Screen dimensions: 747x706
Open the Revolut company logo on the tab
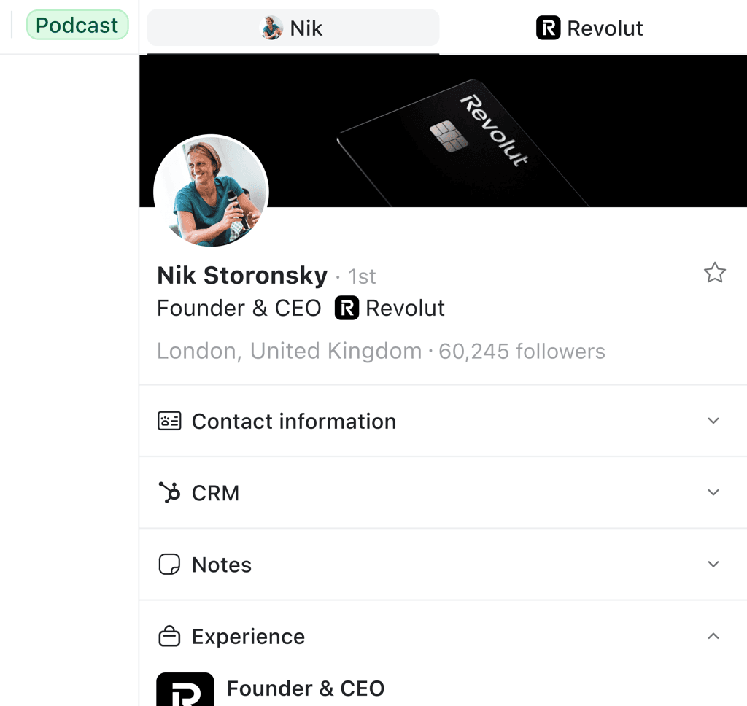tap(547, 28)
